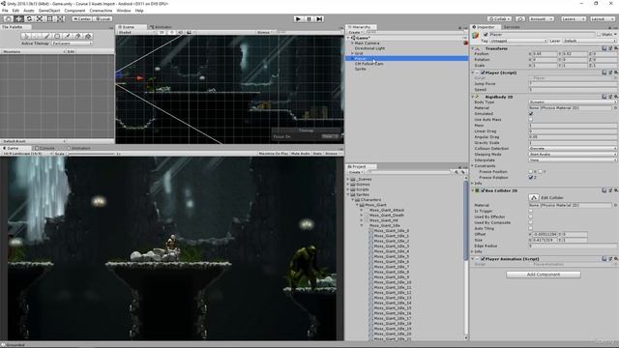Choose the Tile Palette select tool

click(x=26, y=36)
